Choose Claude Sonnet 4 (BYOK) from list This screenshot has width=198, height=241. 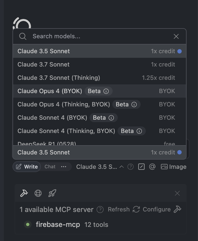(x=100, y=118)
